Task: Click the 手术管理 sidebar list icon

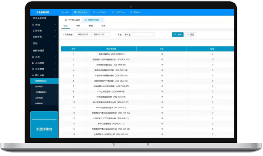Action: (33, 69)
